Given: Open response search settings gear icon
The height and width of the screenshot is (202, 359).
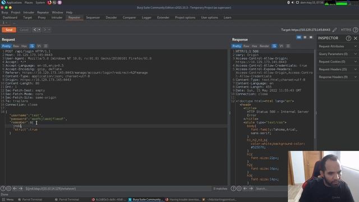Looking at the screenshot, I should click(239, 189).
